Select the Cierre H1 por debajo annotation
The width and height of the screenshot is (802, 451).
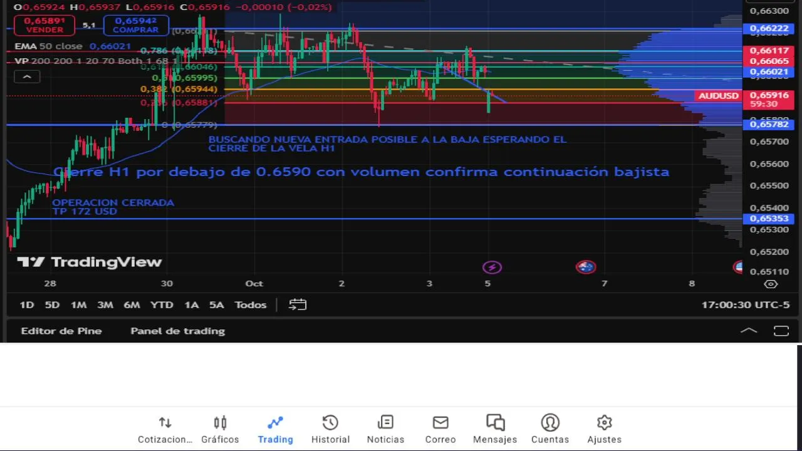point(361,172)
